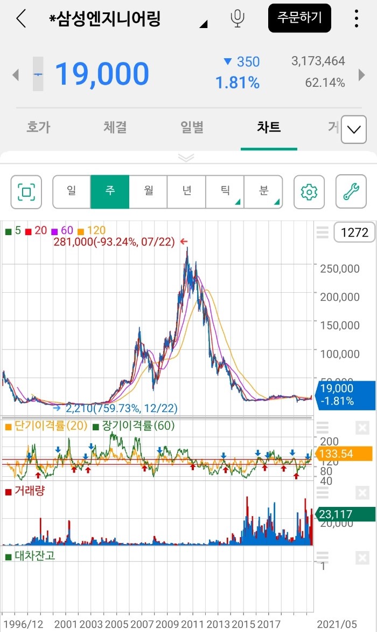The width and height of the screenshot is (377, 632).
Task: Tap the 1996/12 date axis label
Action: (23, 624)
